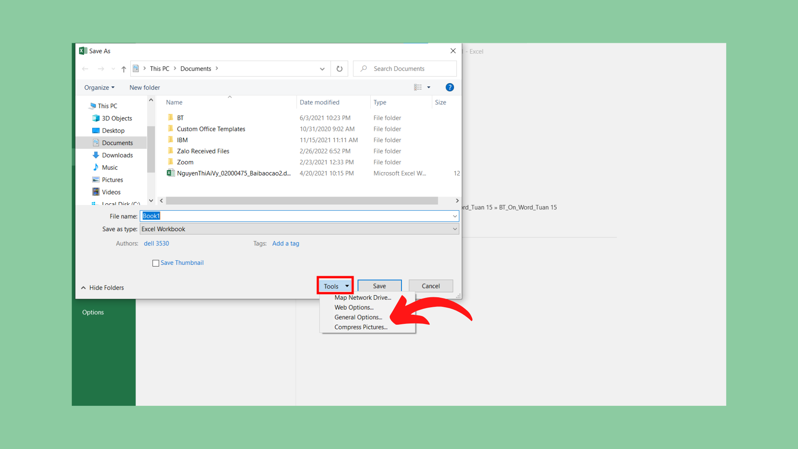Click the Up one level arrow icon
The image size is (798, 449).
[x=123, y=69]
